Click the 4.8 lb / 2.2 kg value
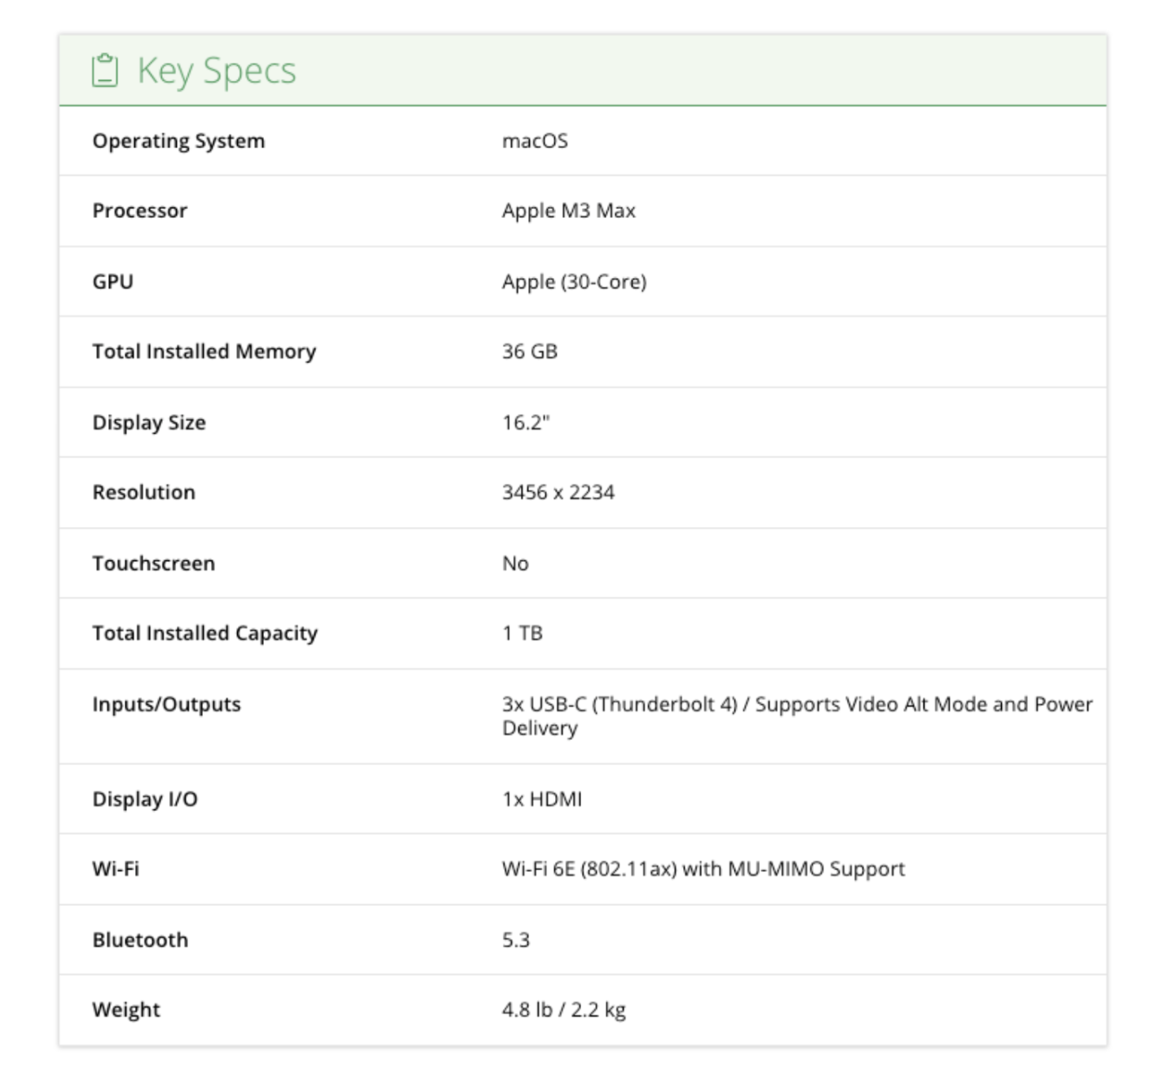 tap(563, 1010)
